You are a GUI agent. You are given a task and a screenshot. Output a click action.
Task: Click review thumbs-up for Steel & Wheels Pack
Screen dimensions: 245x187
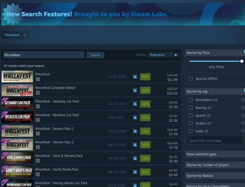[x=135, y=158]
